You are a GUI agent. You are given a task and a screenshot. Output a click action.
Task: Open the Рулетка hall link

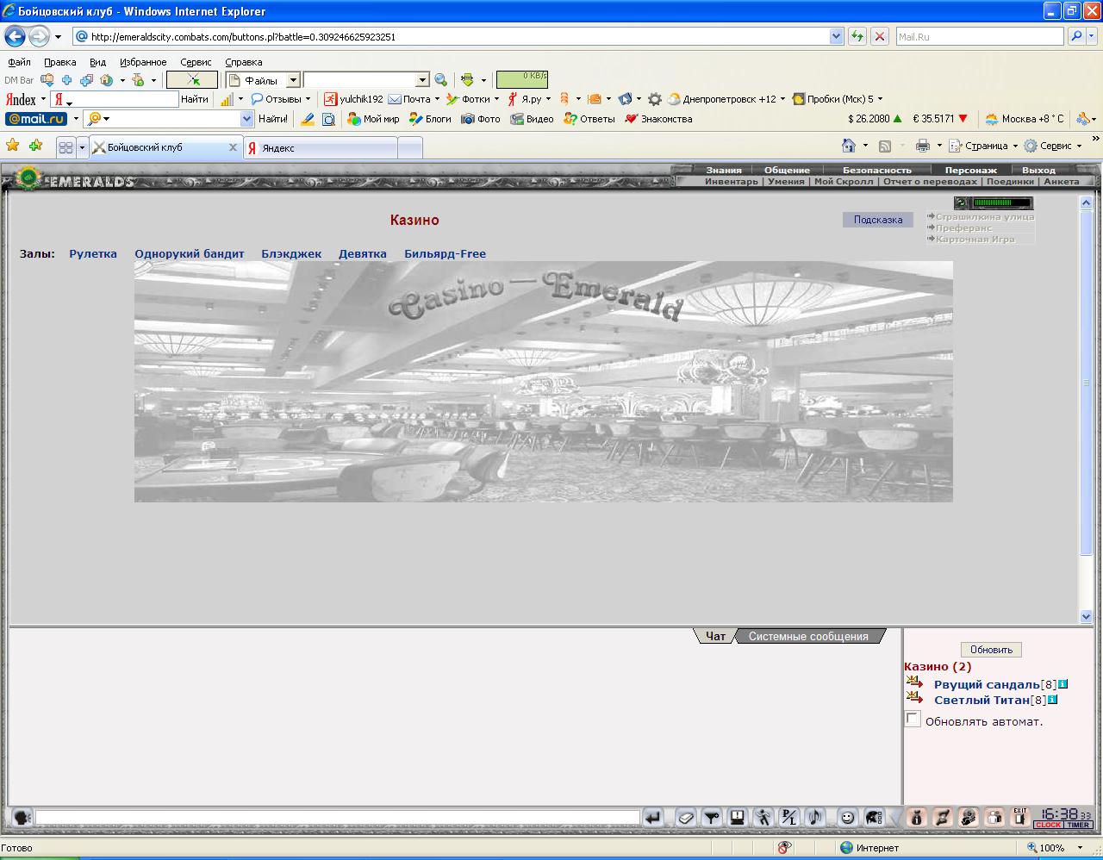[x=93, y=253]
